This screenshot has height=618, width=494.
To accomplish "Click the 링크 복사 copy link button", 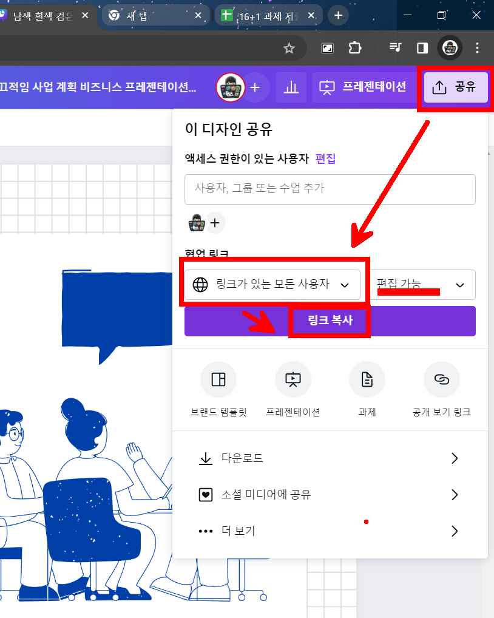I will [x=330, y=321].
